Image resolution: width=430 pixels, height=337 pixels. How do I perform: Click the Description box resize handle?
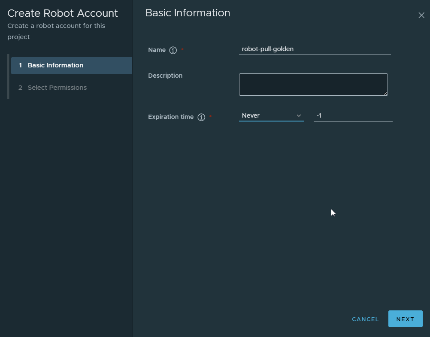pos(385,93)
